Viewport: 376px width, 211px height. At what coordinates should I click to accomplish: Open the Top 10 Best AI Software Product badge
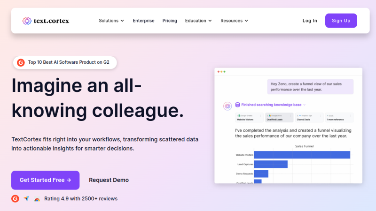65,63
